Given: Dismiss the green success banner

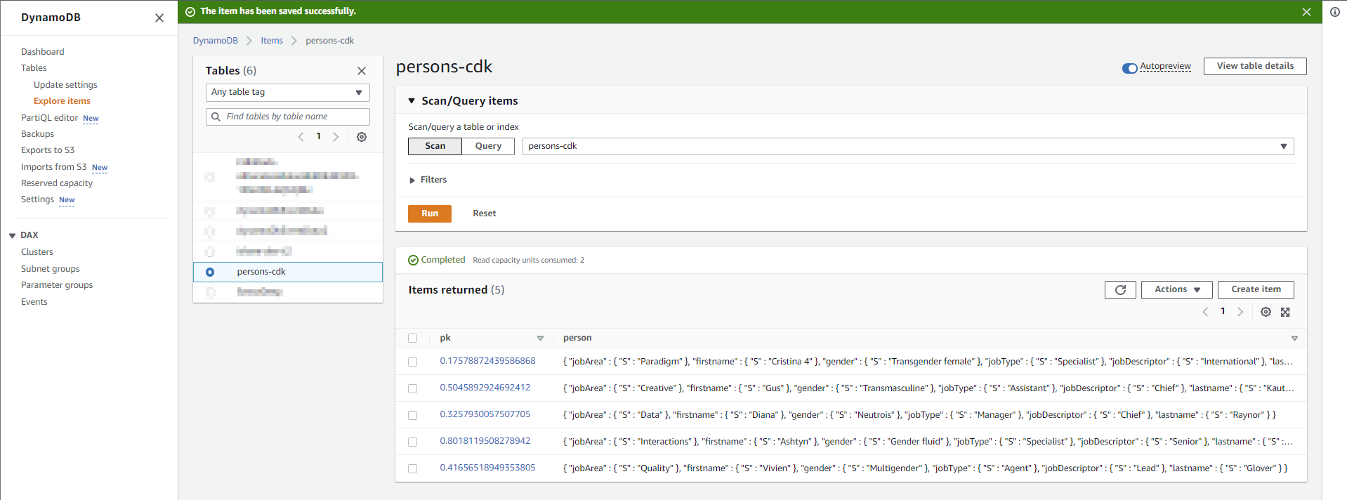Looking at the screenshot, I should [1306, 12].
